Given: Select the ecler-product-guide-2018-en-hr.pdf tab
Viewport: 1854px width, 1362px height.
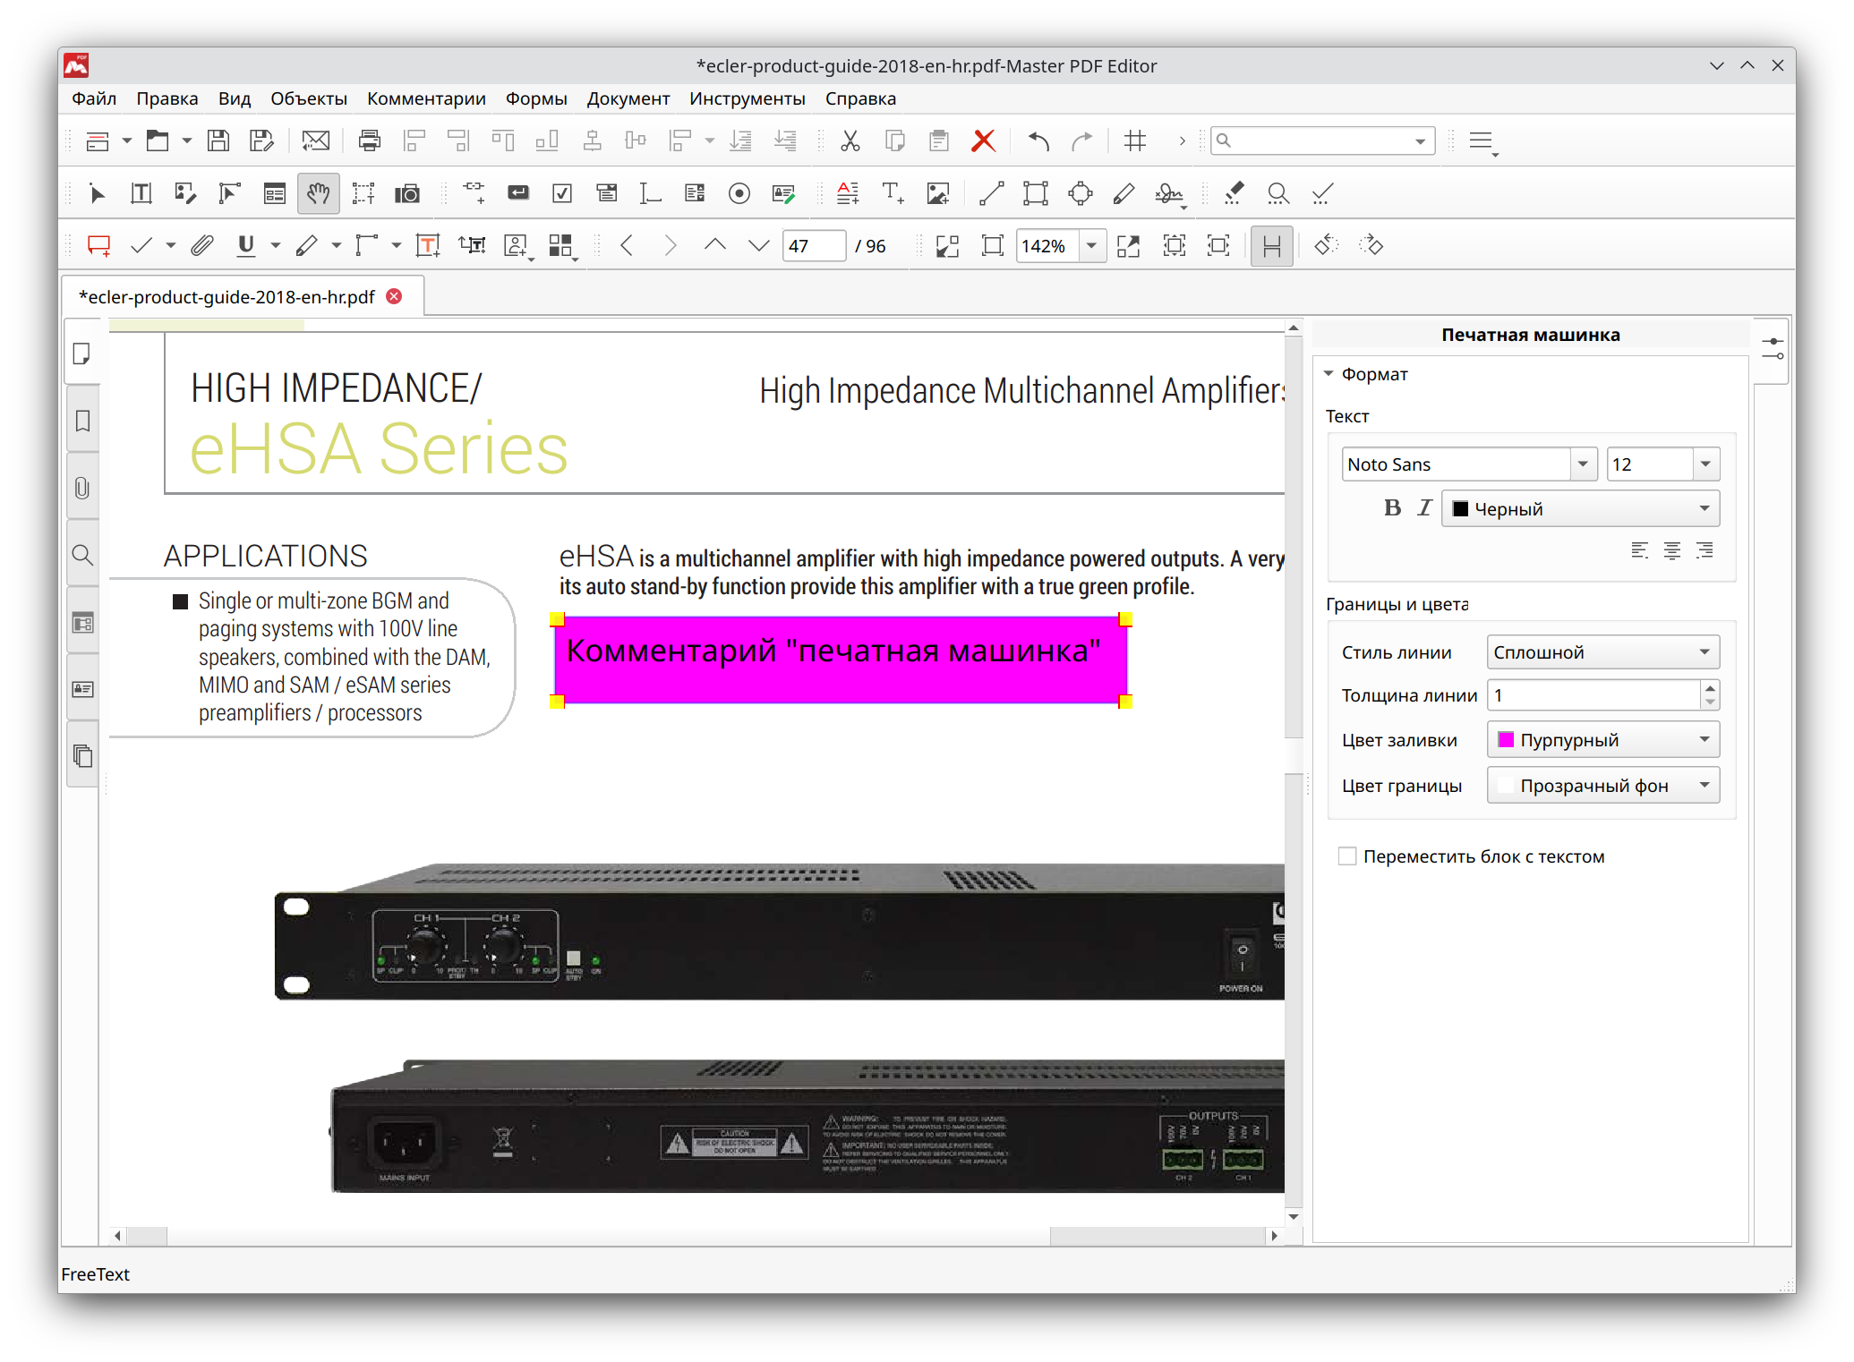Looking at the screenshot, I should click(x=226, y=297).
